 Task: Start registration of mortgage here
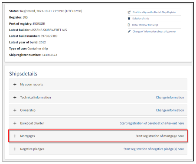(x=160, y=136)
